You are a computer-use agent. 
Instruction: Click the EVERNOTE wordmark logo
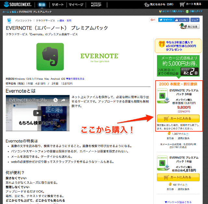click(x=100, y=56)
